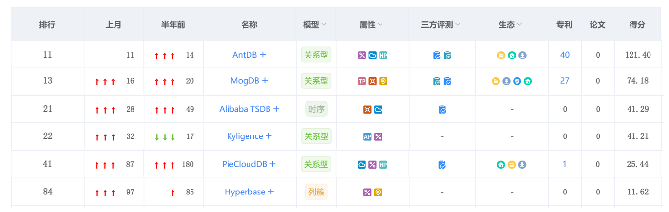Click the gray download icon in MogDB row
The image size is (669, 212).
[506, 81]
